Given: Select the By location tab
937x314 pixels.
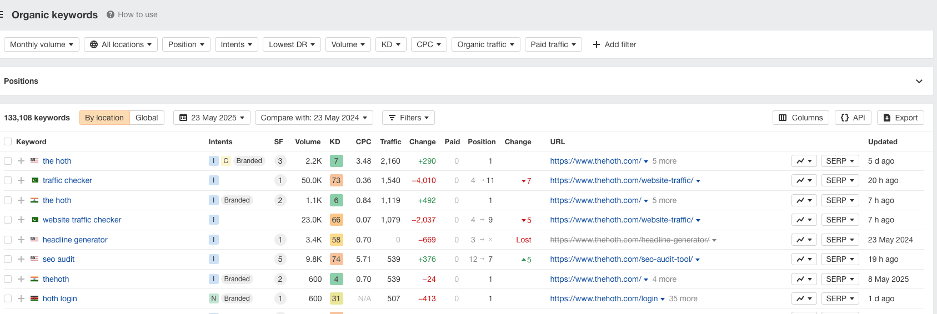Looking at the screenshot, I should click(104, 118).
